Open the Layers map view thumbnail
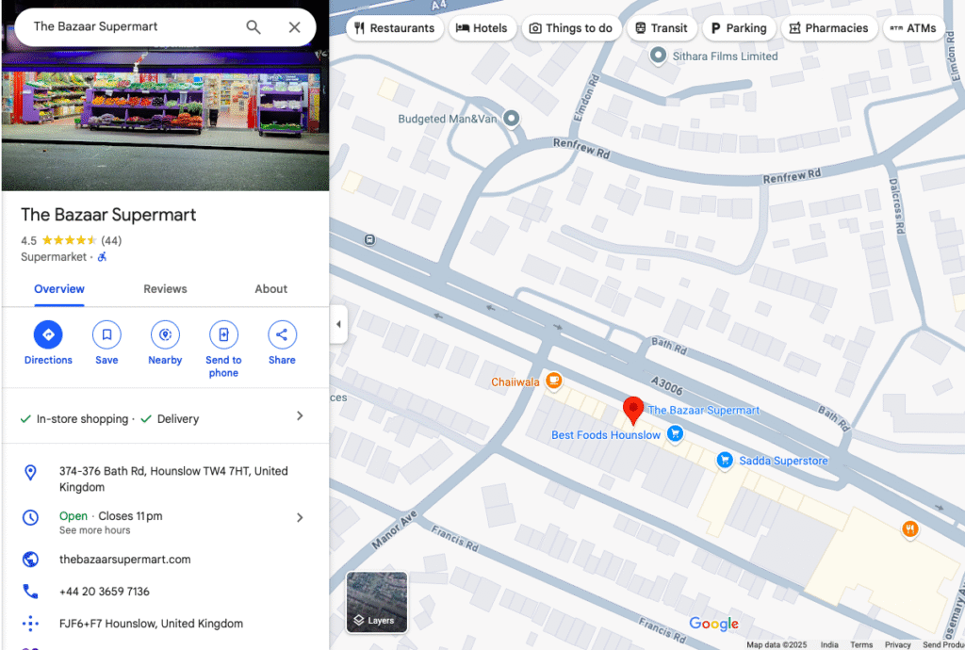Viewport: 965px width, 650px height. pos(377,602)
